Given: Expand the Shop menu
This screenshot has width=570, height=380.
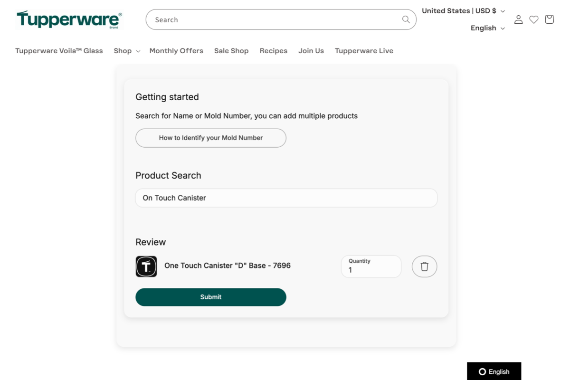Looking at the screenshot, I should 127,51.
